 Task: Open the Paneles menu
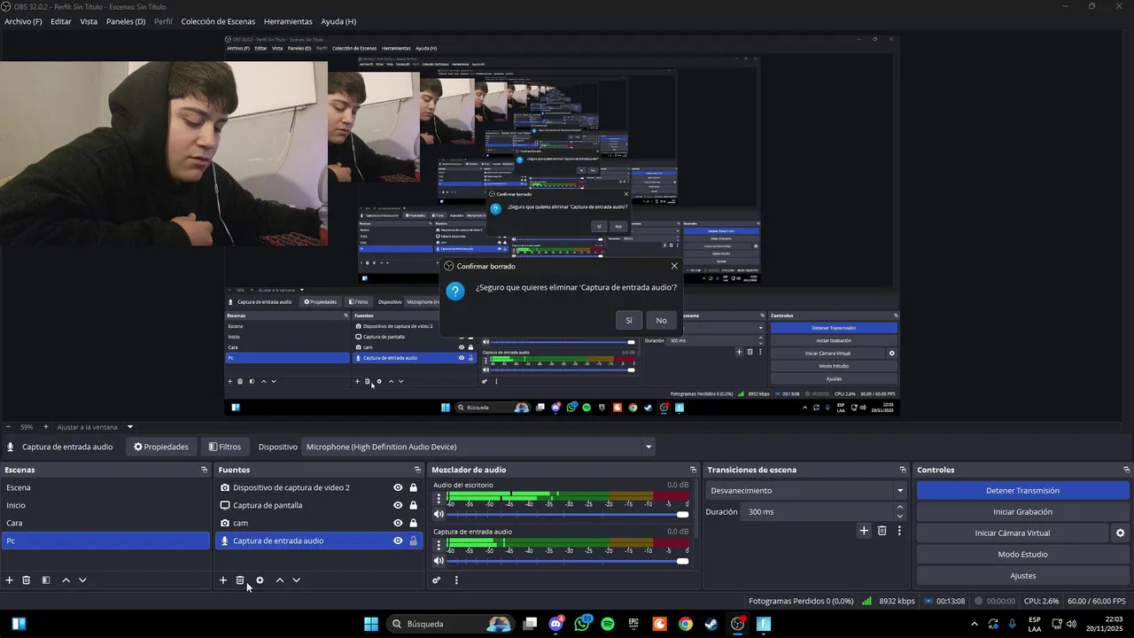[x=126, y=21]
